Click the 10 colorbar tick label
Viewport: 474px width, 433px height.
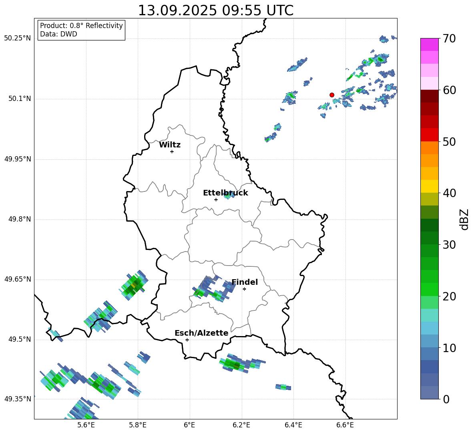coord(449,348)
